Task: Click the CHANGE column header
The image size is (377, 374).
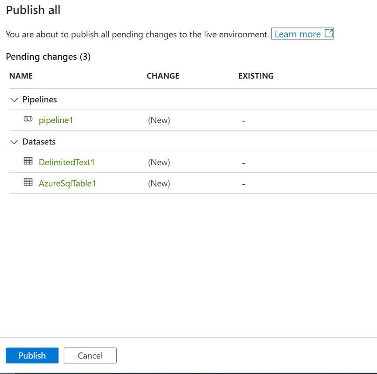Action: pyautogui.click(x=163, y=76)
